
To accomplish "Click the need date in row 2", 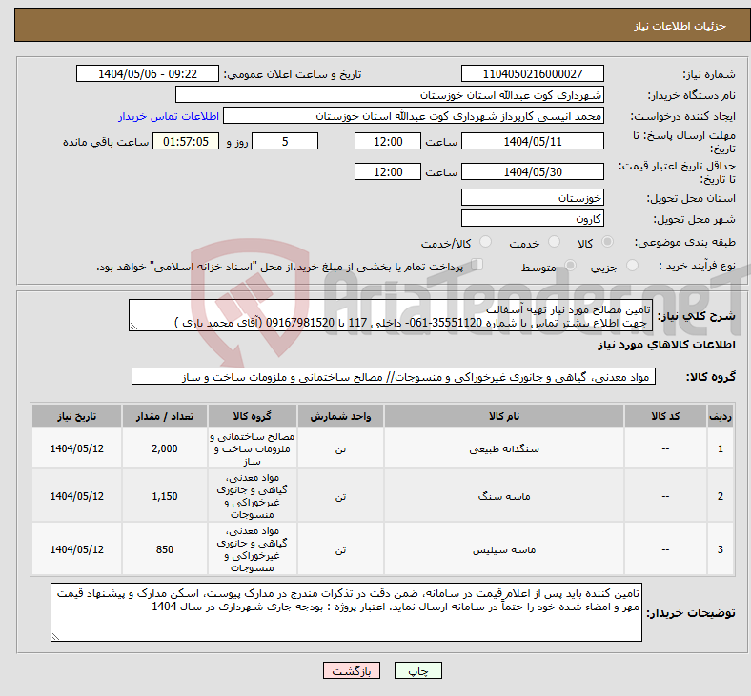I will click(76, 496).
